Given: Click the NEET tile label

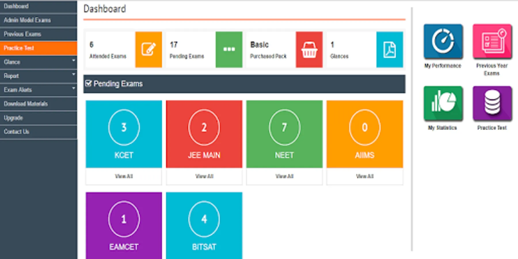Looking at the screenshot, I should (284, 155).
